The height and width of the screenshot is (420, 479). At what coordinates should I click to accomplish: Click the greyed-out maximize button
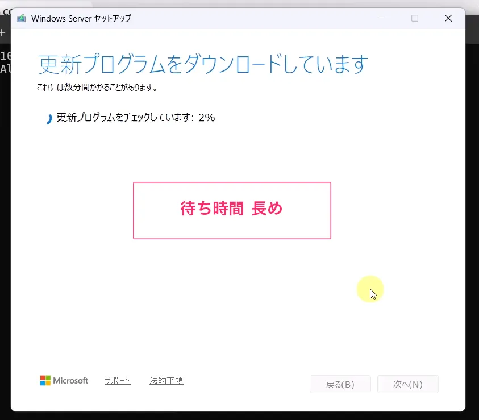coord(415,18)
